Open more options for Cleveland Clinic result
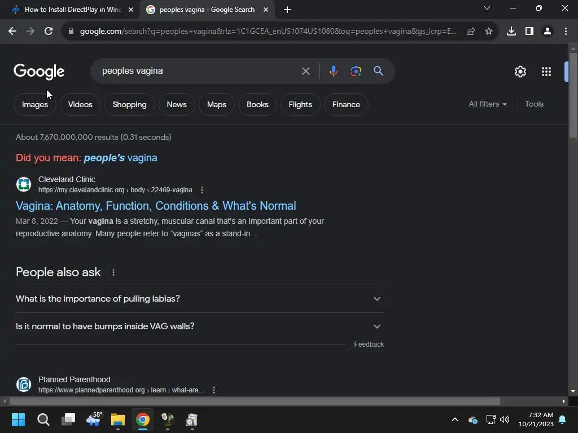The image size is (578, 433). coord(202,190)
